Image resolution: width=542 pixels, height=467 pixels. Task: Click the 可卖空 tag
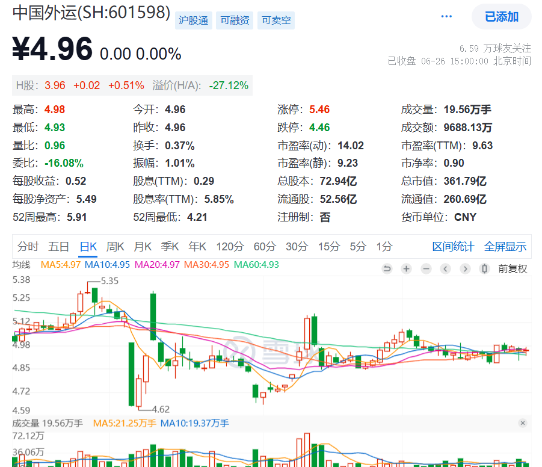276,20
